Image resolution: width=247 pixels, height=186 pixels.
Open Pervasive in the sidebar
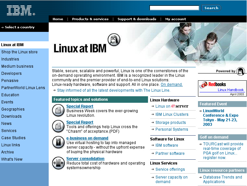coord(10,80)
